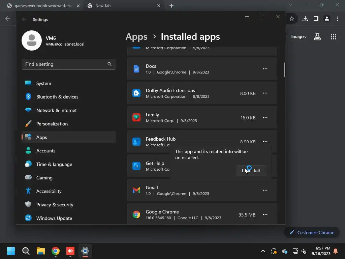
Task: Open the System settings category
Action: coord(69,83)
